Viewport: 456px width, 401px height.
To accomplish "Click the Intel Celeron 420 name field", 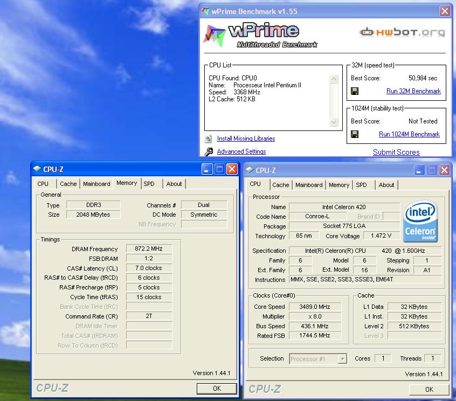I will pos(344,207).
